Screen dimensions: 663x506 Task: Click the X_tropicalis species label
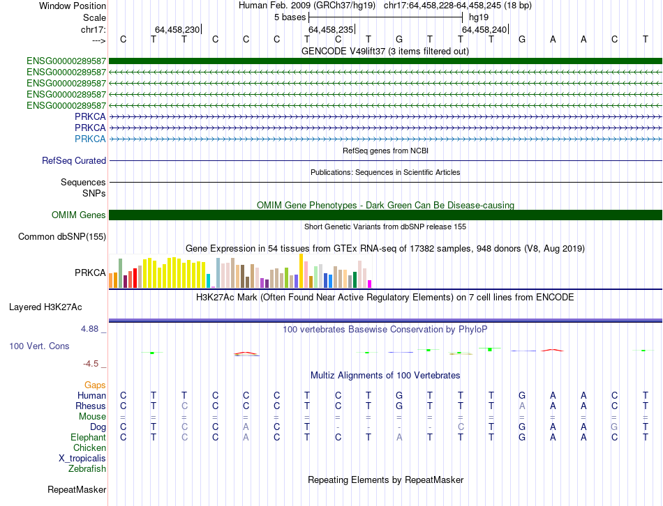82,459
